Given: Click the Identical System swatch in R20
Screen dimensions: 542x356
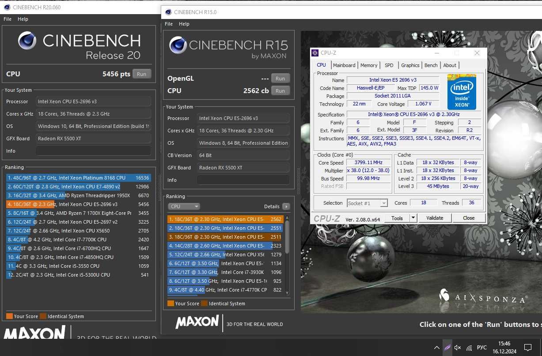Looking at the screenshot, I should 43,316.
